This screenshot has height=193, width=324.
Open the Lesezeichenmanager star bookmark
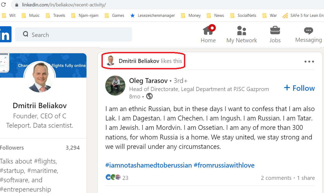[152, 16]
